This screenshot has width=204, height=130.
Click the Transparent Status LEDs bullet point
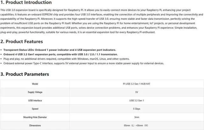pos(60,50)
